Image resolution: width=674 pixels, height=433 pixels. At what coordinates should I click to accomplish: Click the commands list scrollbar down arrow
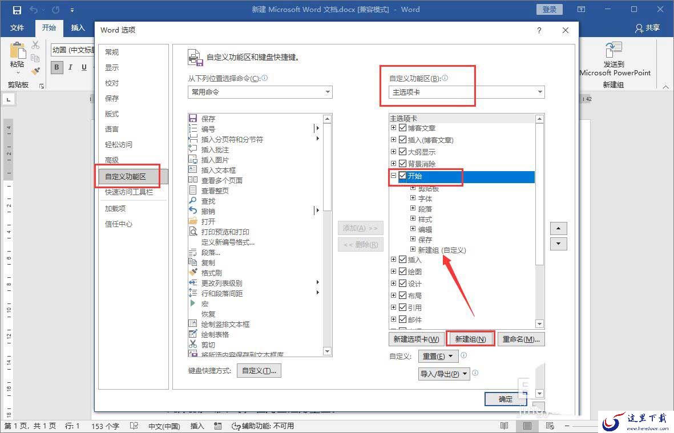click(327, 351)
